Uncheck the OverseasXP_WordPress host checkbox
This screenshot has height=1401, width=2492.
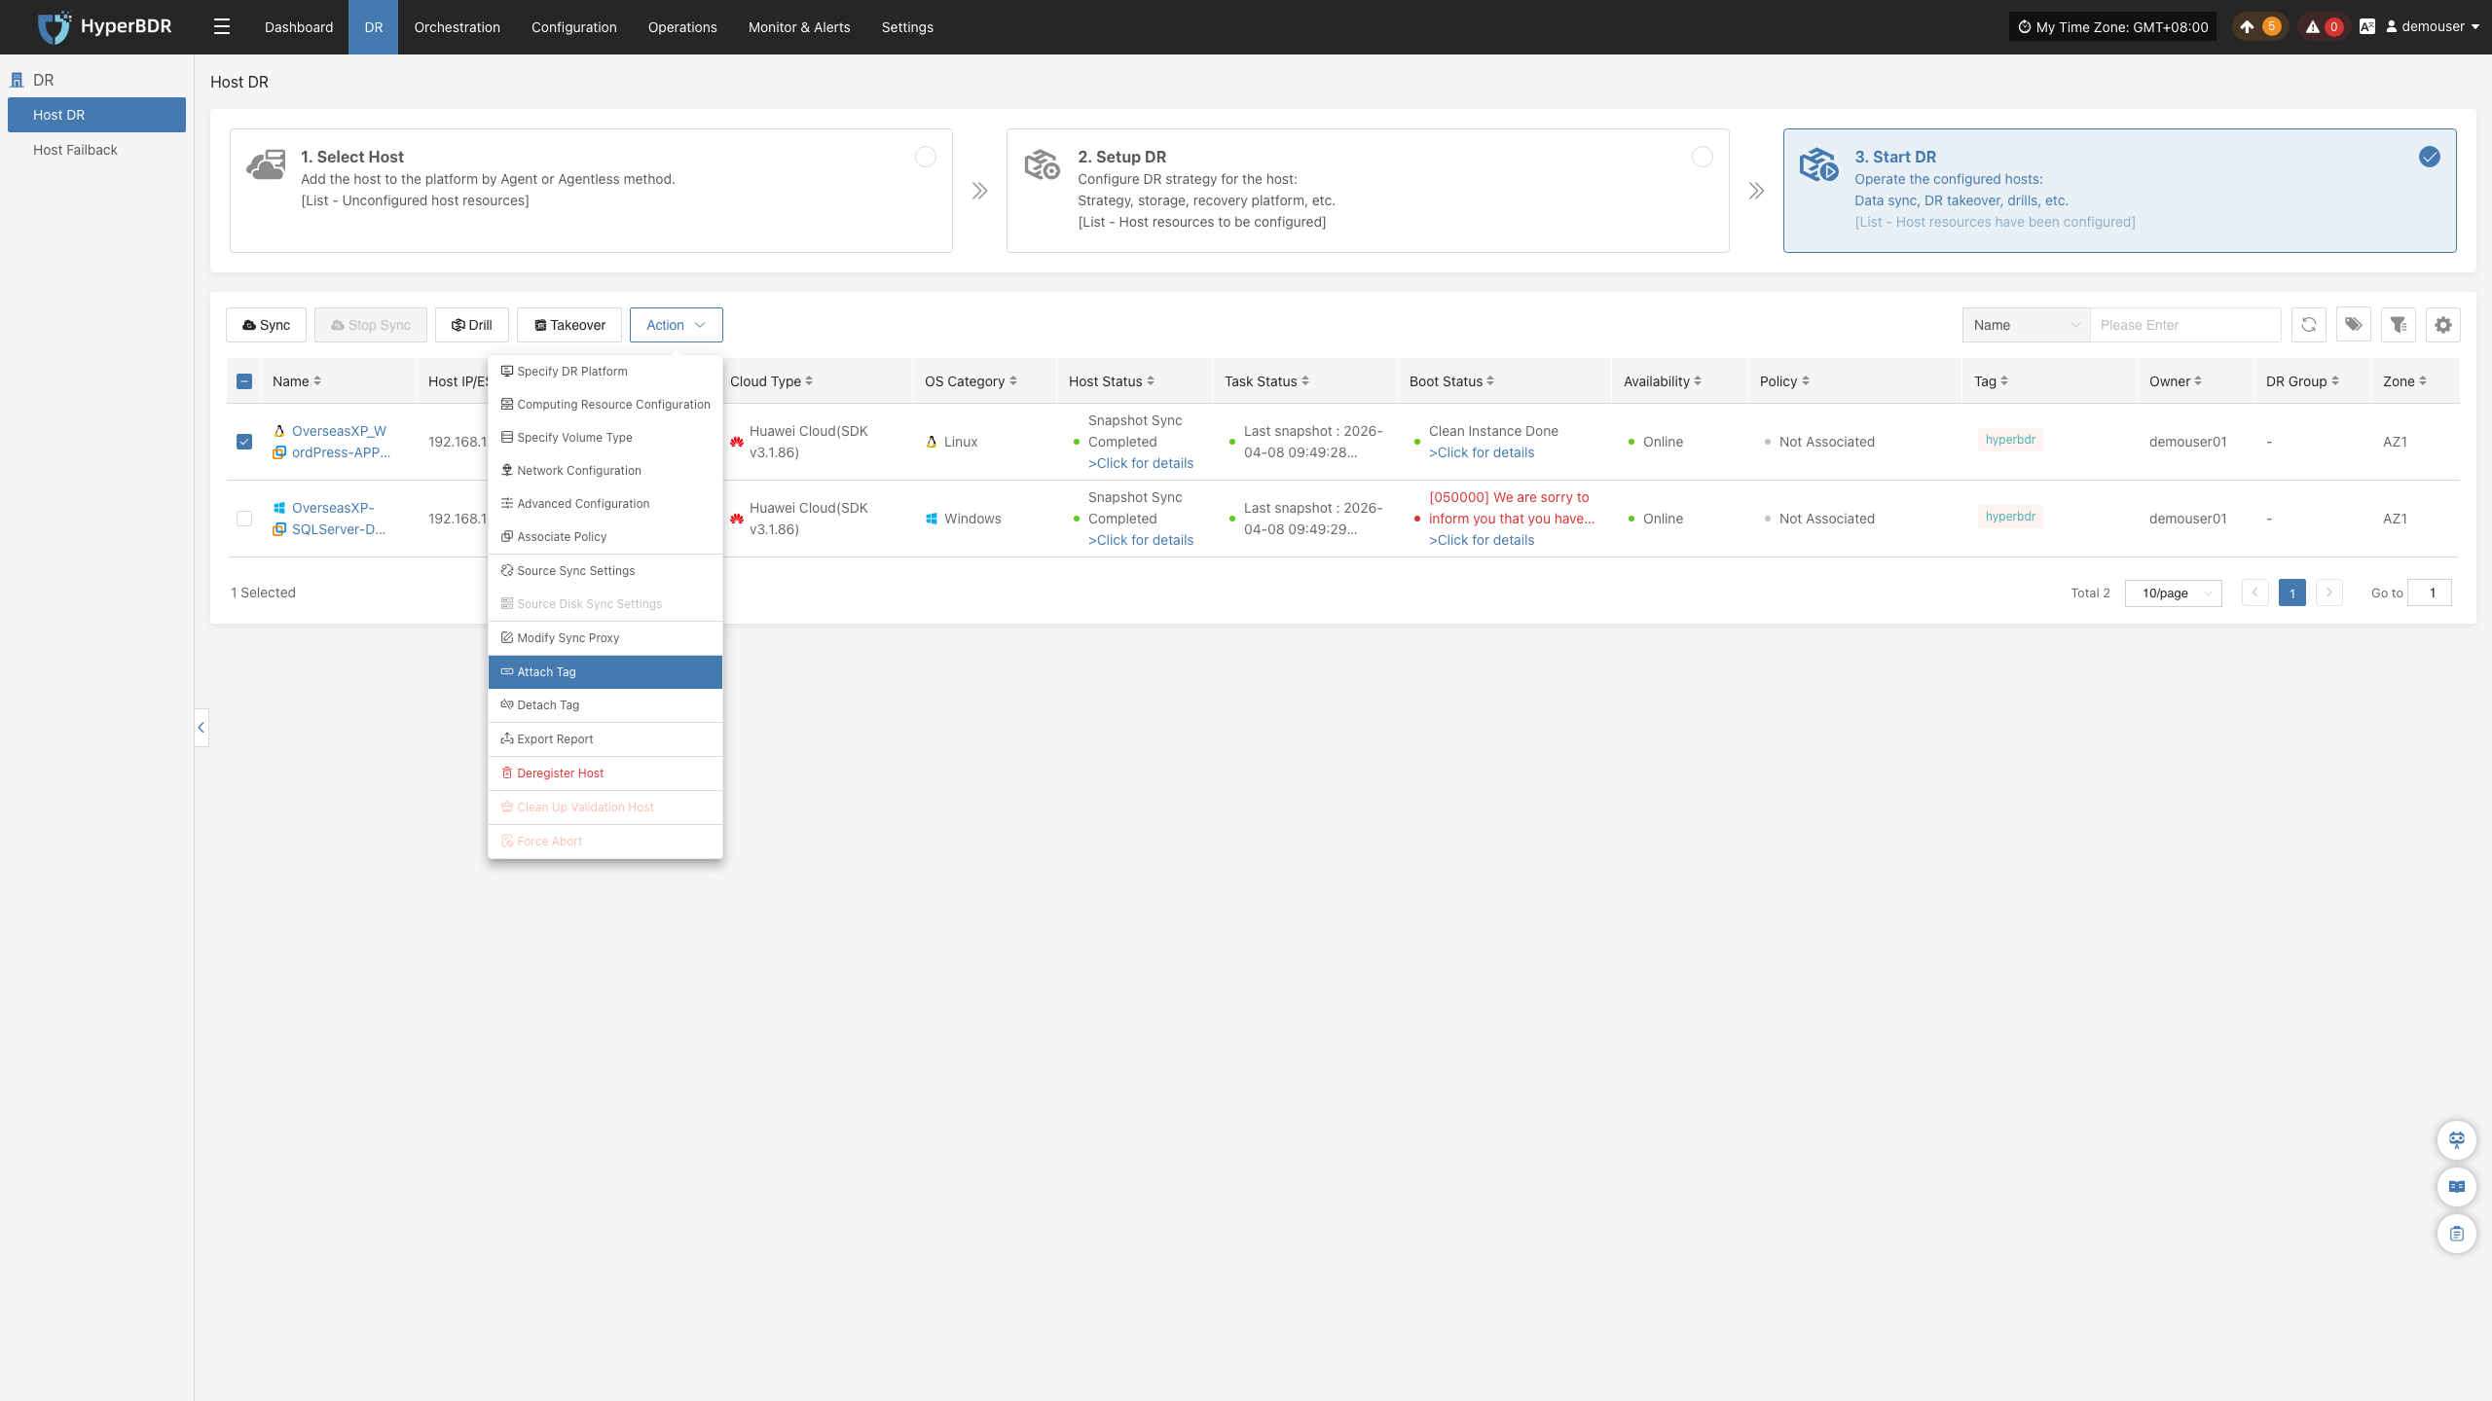click(x=244, y=442)
